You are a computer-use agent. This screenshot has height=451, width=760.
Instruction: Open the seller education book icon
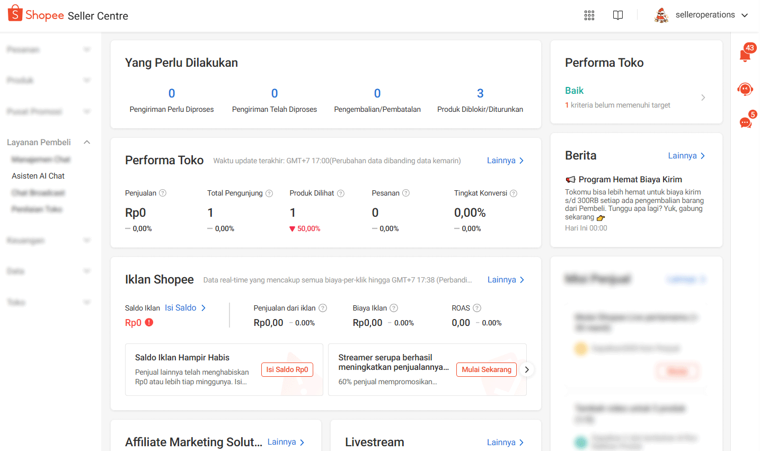point(618,15)
